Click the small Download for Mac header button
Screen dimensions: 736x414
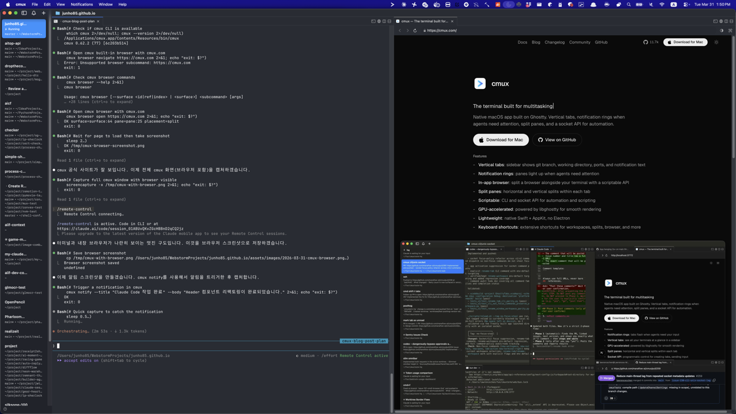pos(685,42)
